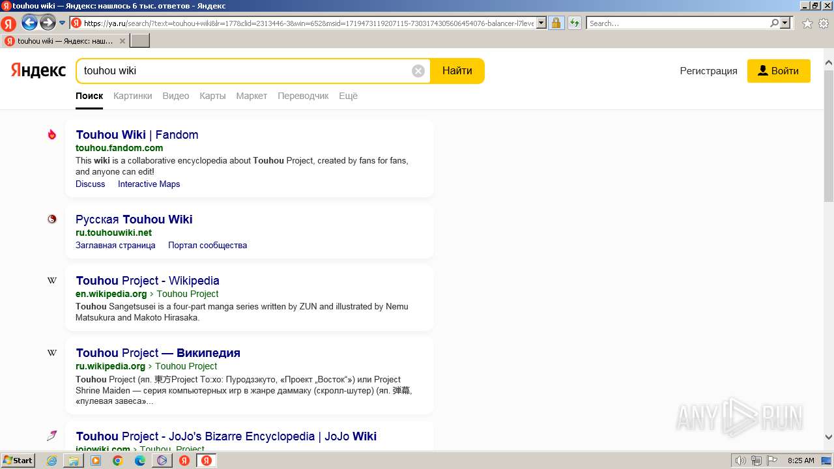Click the ru.touhouwiki.net URL
The width and height of the screenshot is (834, 469).
click(x=113, y=233)
